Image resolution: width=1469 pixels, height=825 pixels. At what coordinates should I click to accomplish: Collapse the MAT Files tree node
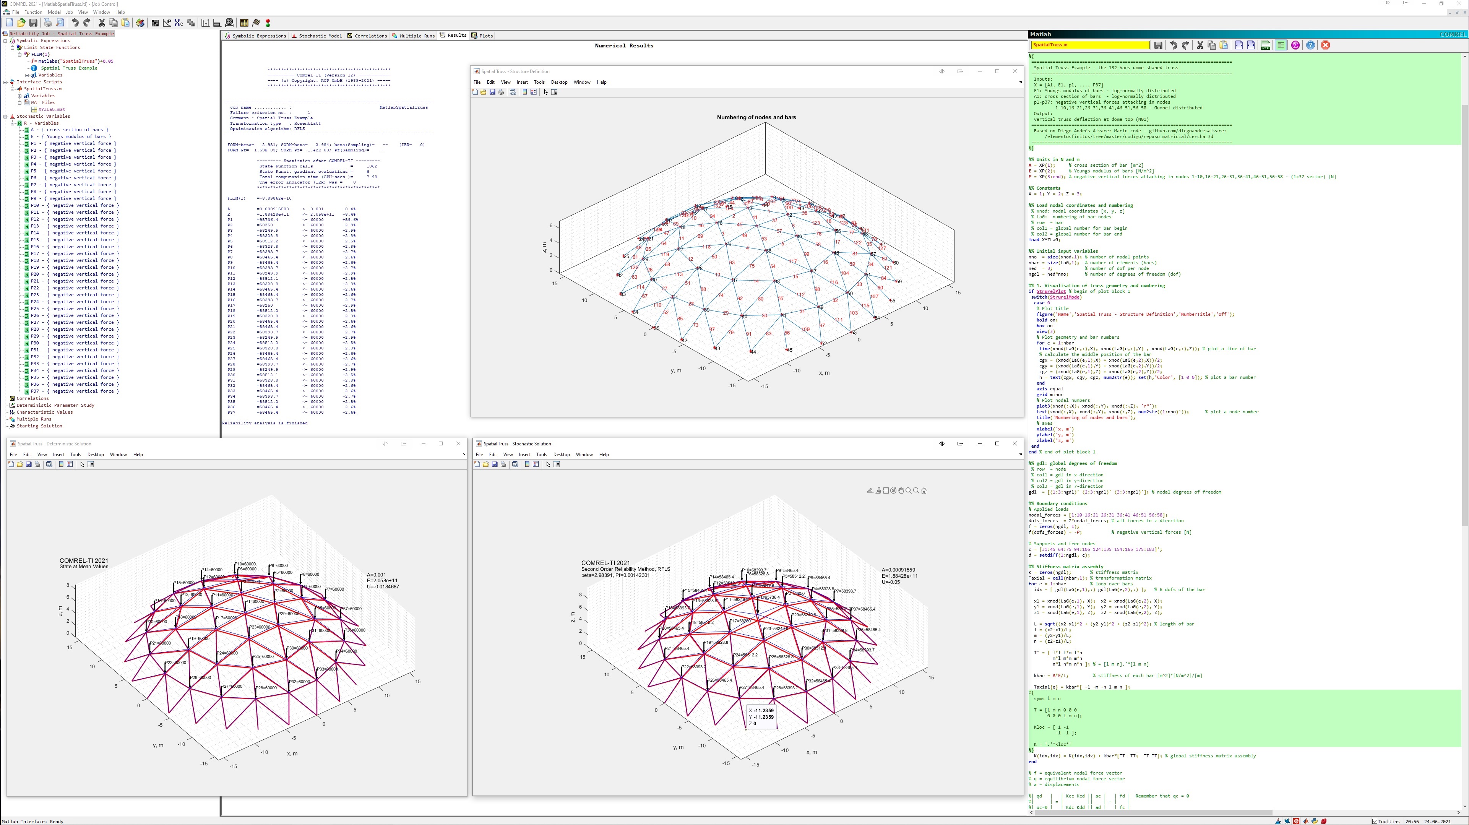click(x=19, y=102)
